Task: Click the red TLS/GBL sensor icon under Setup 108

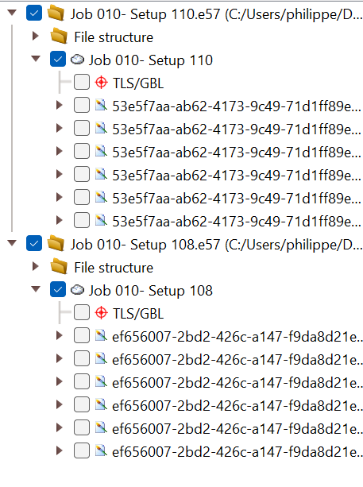Action: (x=101, y=313)
